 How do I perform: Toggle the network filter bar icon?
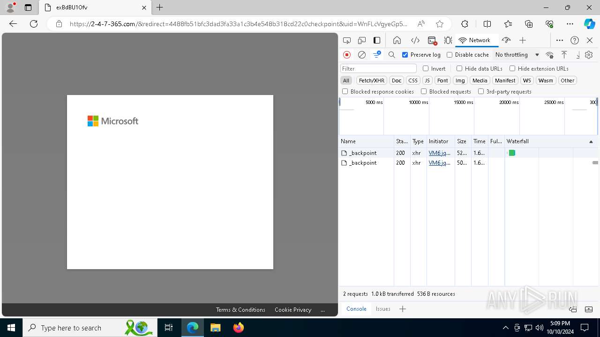377,55
